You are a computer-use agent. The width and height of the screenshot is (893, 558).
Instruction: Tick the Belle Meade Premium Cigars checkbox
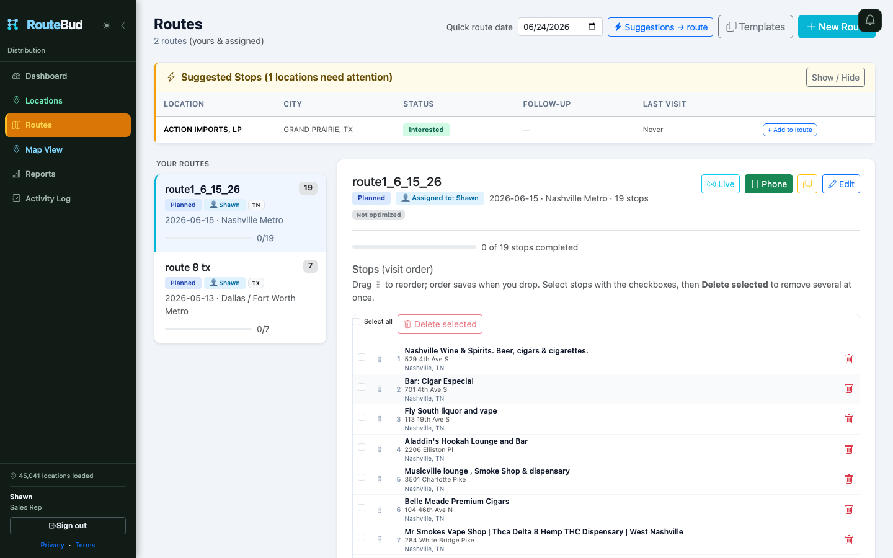362,508
